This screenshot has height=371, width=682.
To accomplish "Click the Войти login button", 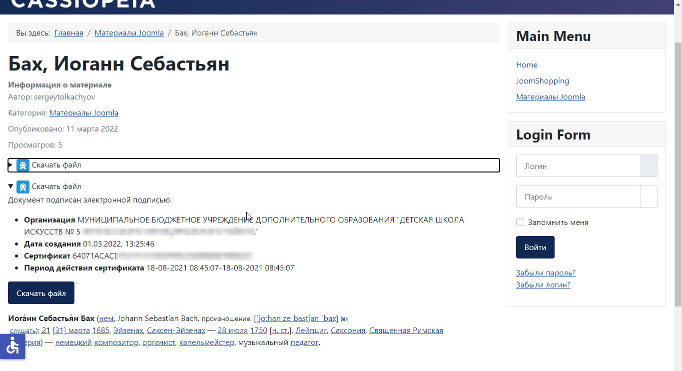I will click(535, 247).
